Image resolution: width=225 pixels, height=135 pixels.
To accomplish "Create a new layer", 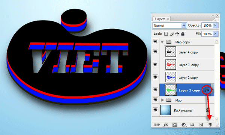I will click(201, 125).
